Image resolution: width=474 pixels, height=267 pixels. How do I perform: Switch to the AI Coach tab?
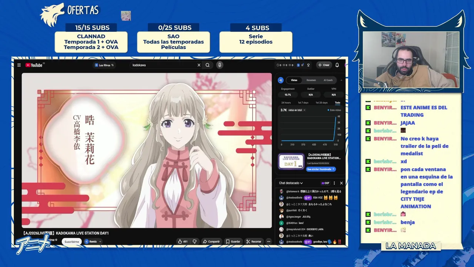coord(328,80)
